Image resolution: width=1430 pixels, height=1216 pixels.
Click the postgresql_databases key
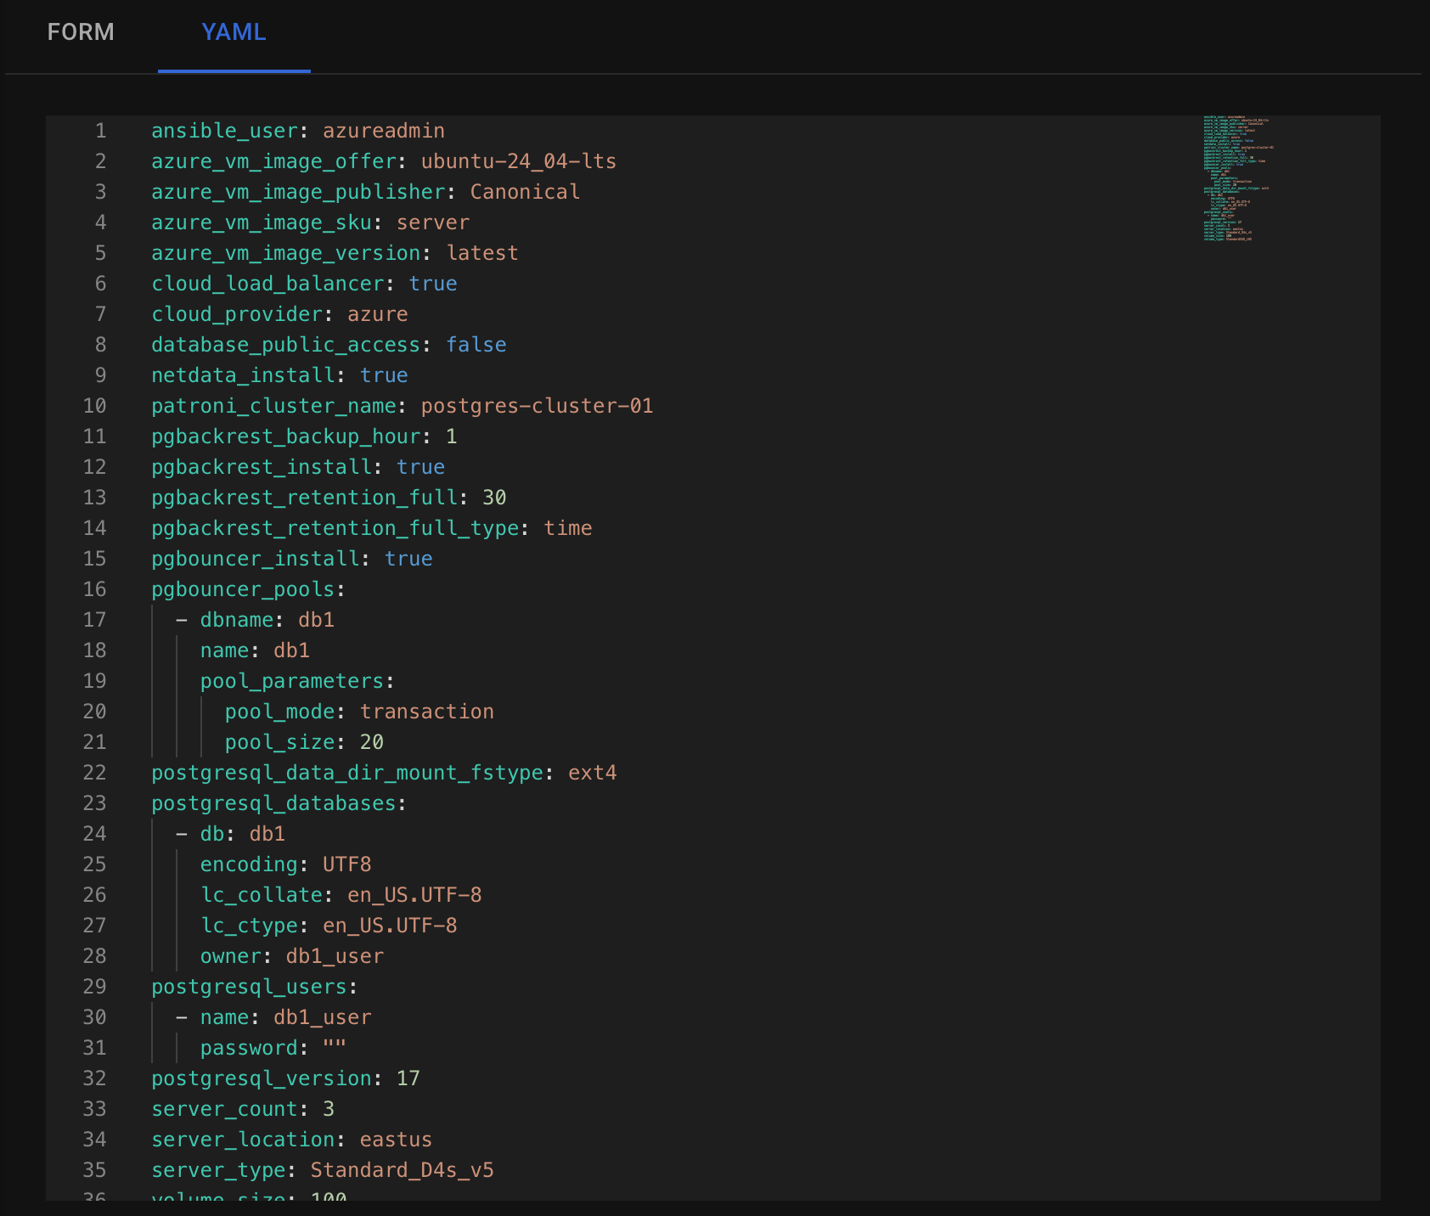click(273, 803)
